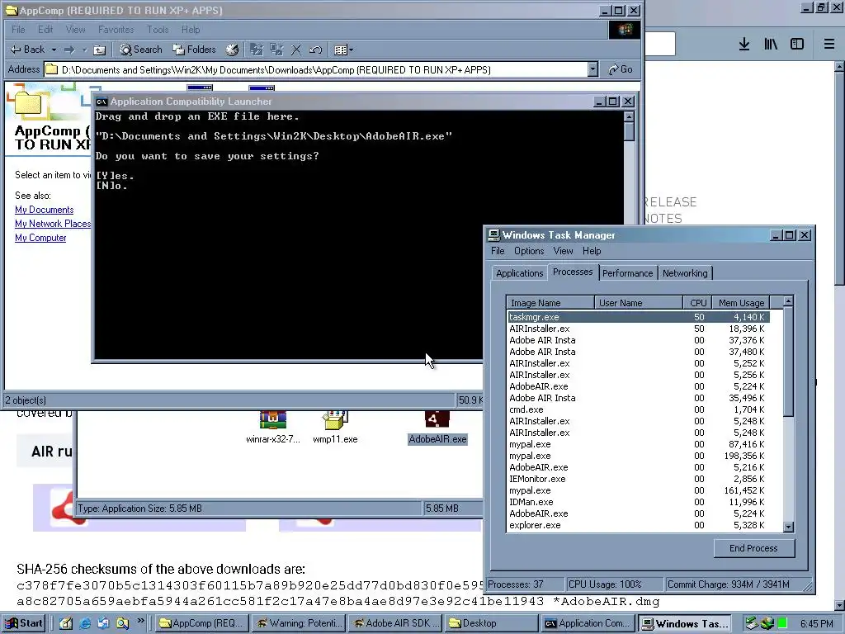The image size is (845, 634).
Task: Switch to the Performance tab
Action: 627,272
